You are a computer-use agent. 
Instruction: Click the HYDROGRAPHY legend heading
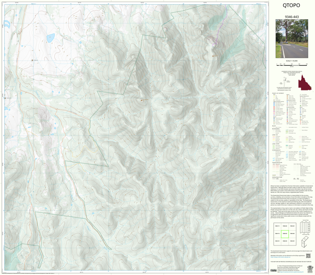pos(276,150)
